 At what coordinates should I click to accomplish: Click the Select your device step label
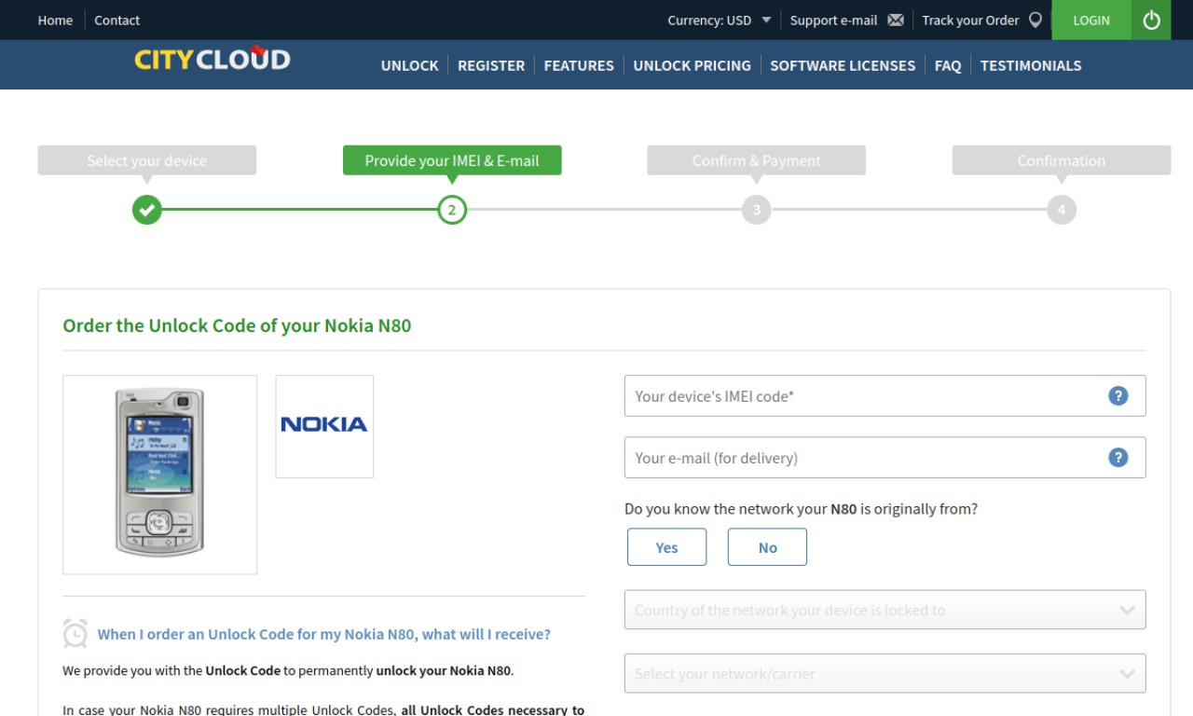[147, 160]
